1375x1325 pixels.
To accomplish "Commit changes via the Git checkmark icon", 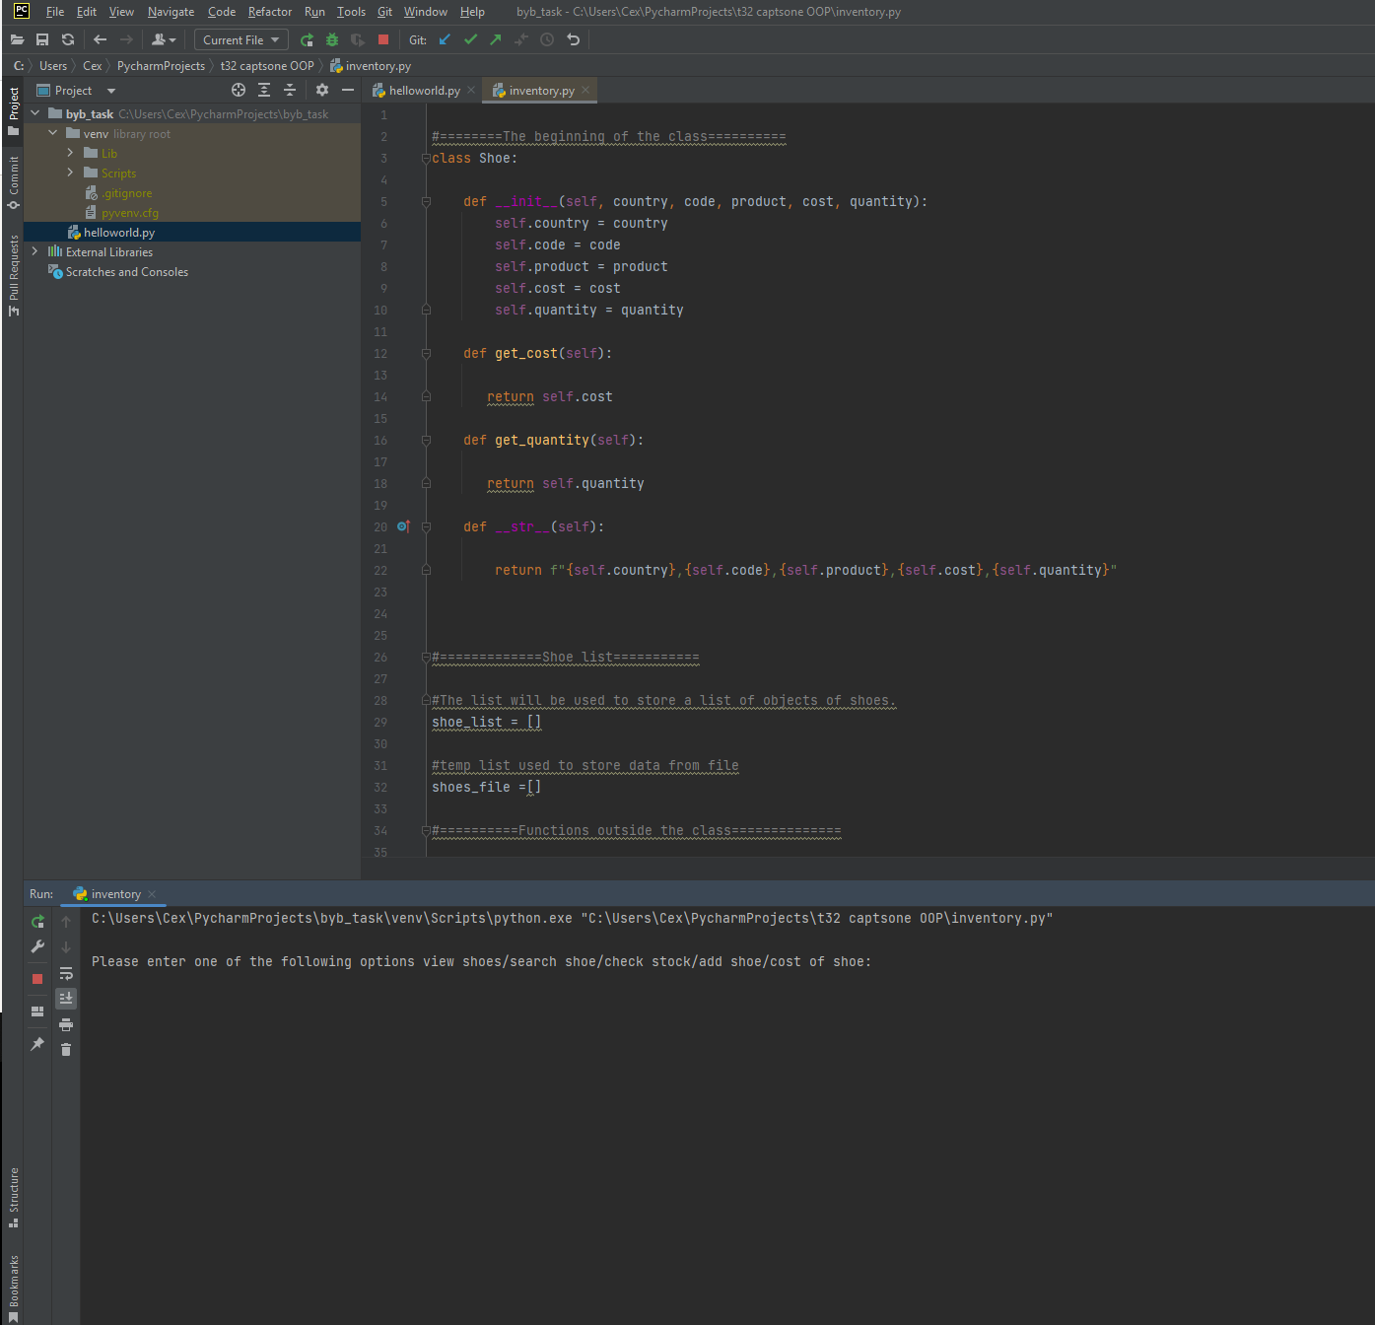I will coord(470,39).
